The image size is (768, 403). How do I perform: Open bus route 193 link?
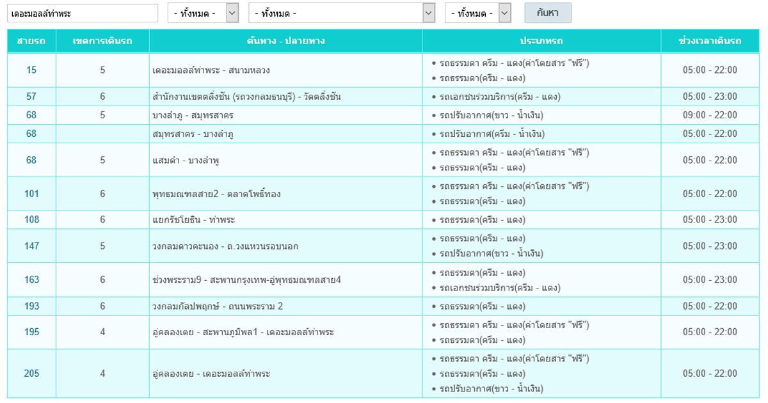[31, 306]
